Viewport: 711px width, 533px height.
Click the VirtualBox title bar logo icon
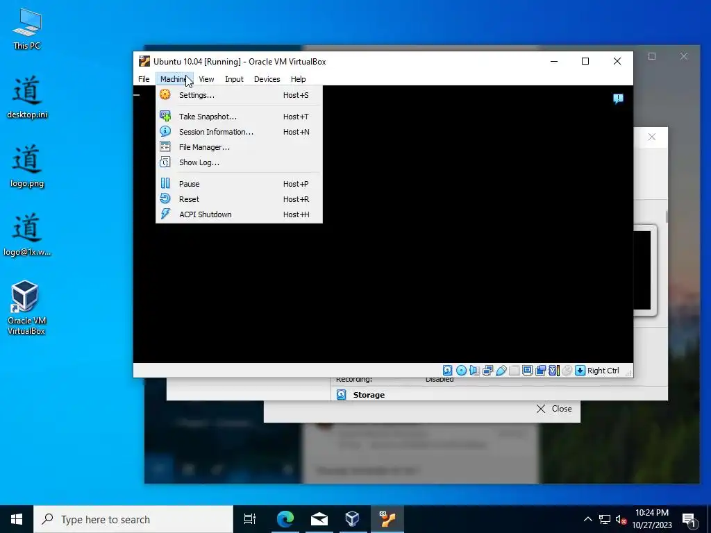point(144,61)
